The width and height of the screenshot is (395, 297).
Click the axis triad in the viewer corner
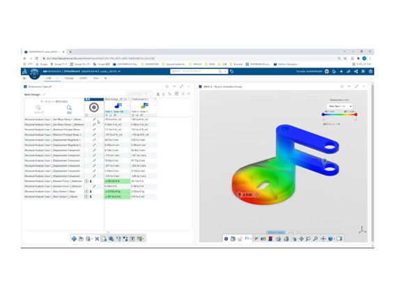362,229
